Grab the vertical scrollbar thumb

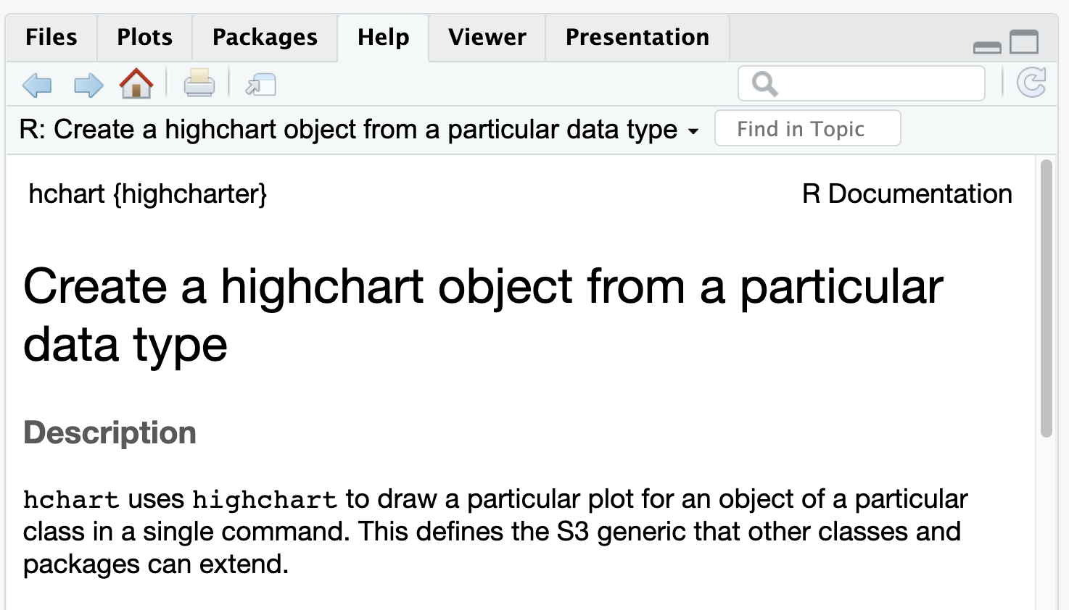point(1046,297)
